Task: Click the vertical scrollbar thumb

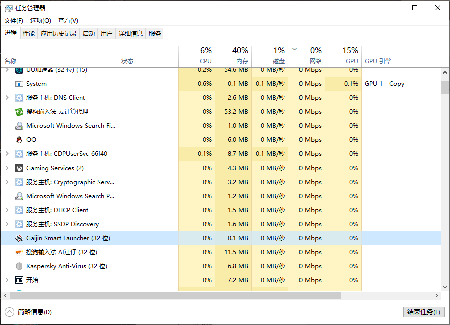Action: click(445, 87)
